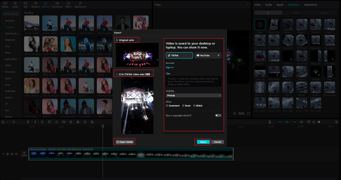Click the Open folder button
The width and height of the screenshot is (341, 180).
tap(125, 142)
